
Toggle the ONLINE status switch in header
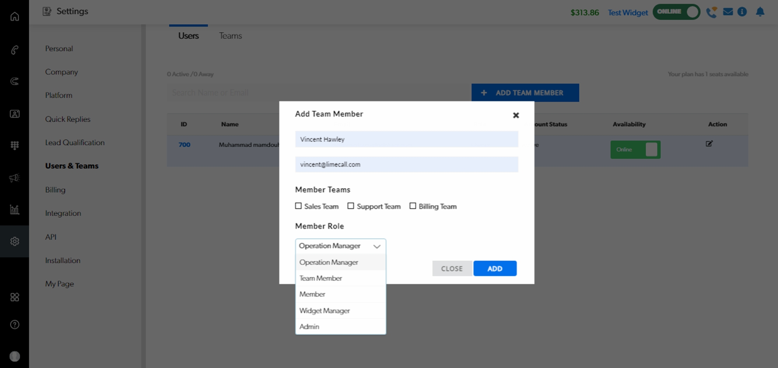pyautogui.click(x=676, y=12)
